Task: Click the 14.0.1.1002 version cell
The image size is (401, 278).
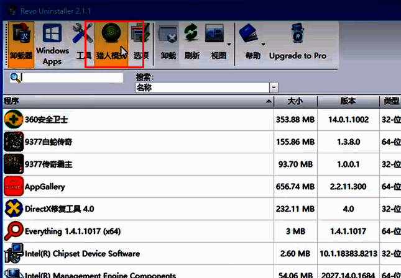Action: [x=348, y=120]
